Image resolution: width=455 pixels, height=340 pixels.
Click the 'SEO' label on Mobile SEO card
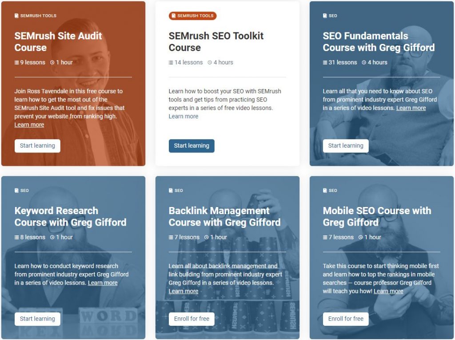click(x=333, y=191)
